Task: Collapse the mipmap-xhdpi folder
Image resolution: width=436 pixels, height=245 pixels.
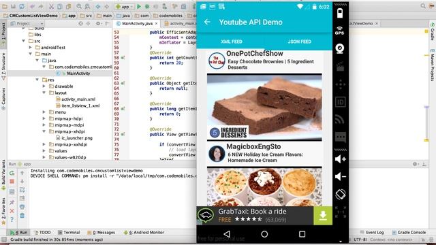Action: 44,131
